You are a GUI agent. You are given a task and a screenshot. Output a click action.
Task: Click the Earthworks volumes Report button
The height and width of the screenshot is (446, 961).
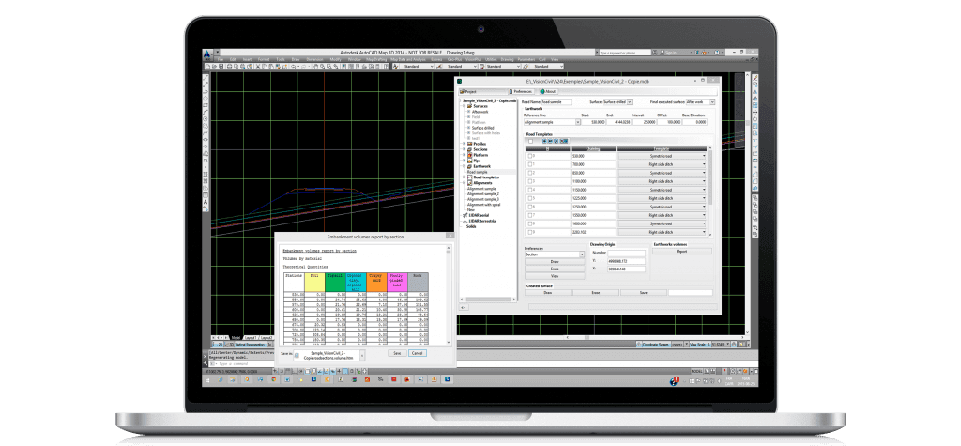[x=681, y=252]
